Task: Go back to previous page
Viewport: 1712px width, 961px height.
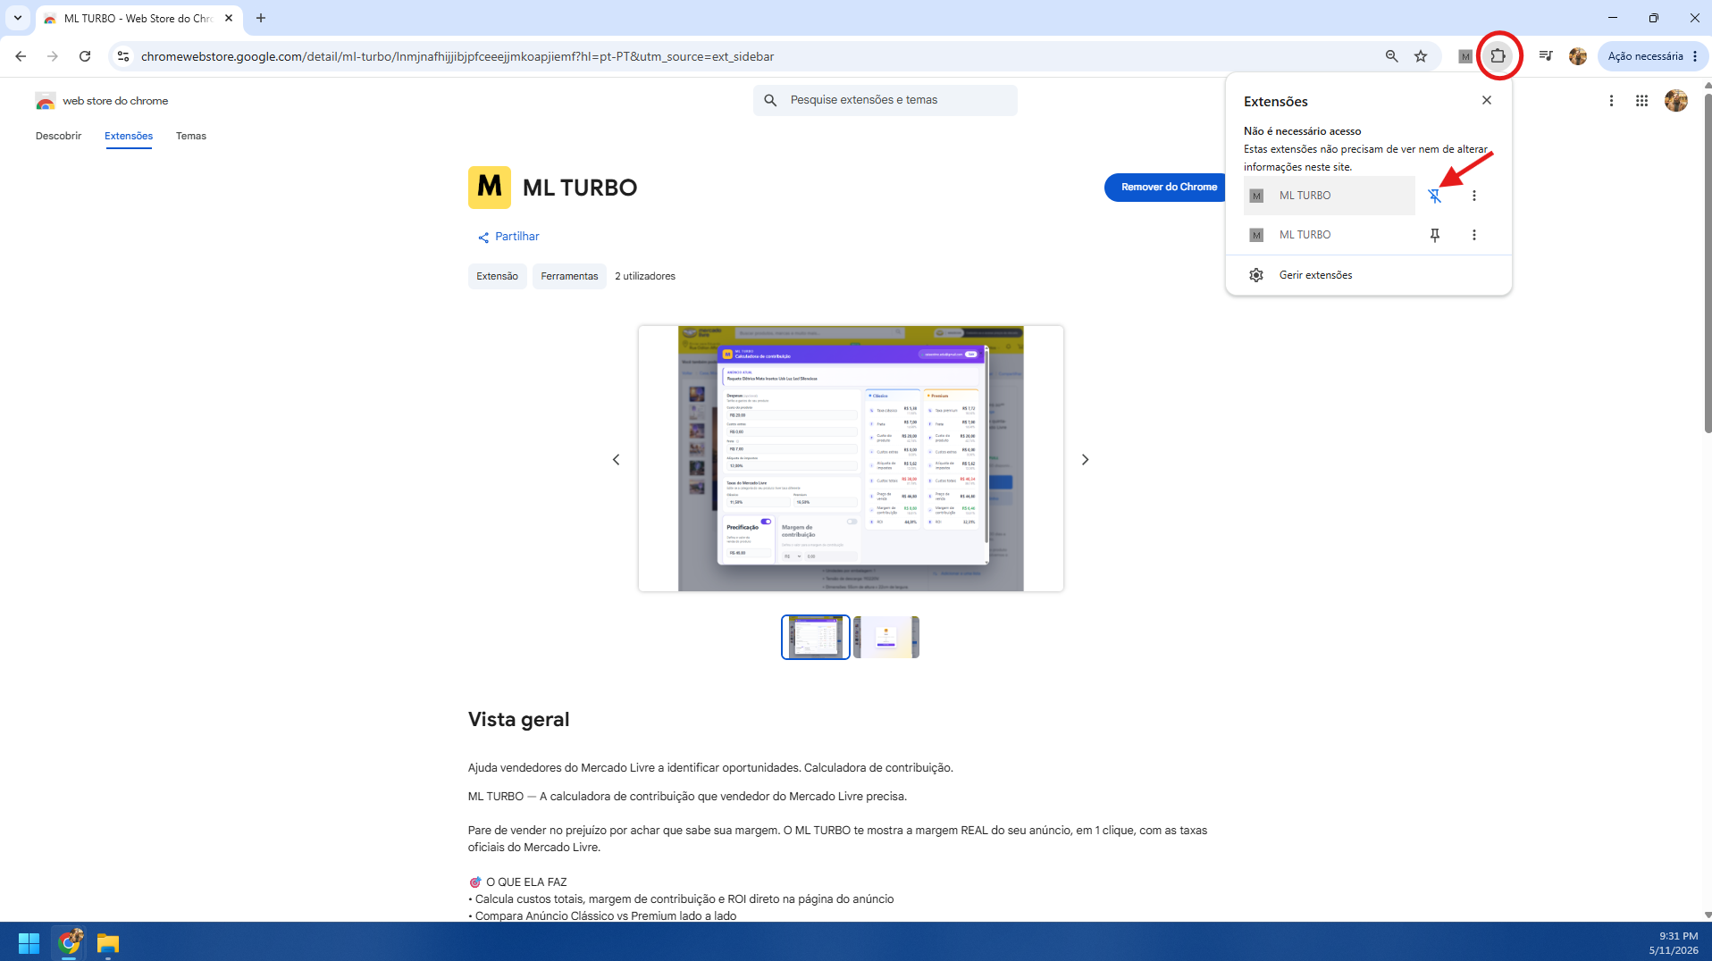Action: tap(21, 56)
